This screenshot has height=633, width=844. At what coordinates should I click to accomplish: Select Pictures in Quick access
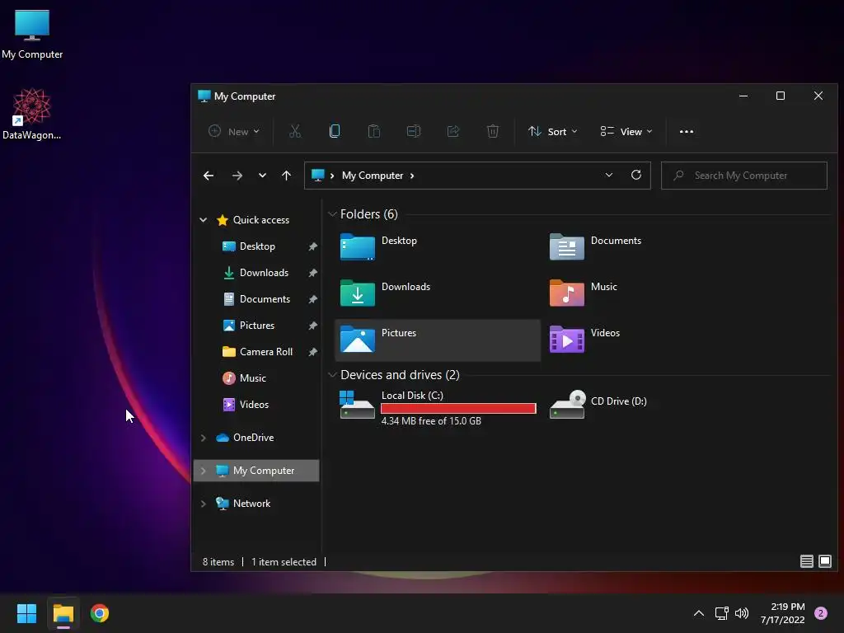(x=257, y=325)
